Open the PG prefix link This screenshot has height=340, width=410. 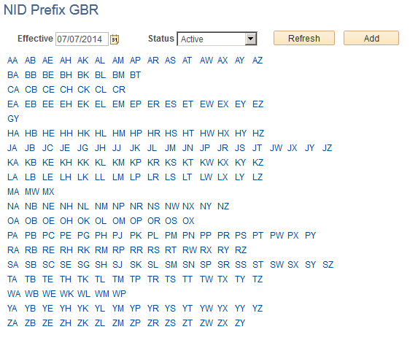click(x=84, y=236)
